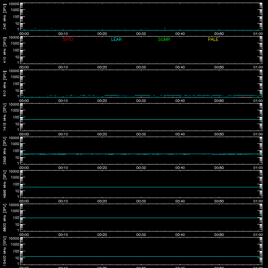Click the 8800 MHz flux trace line
Screen dimensions: 268x268
click(141, 218)
